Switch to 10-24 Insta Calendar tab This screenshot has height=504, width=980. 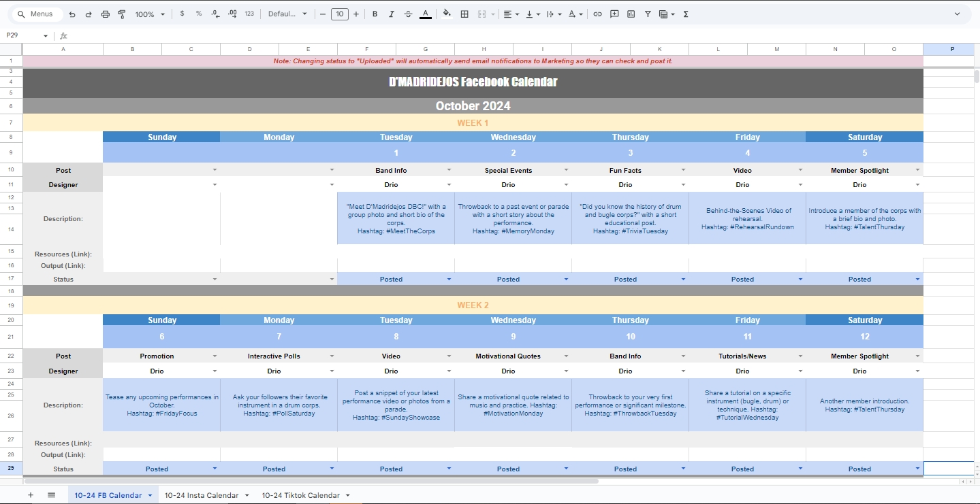pyautogui.click(x=202, y=495)
